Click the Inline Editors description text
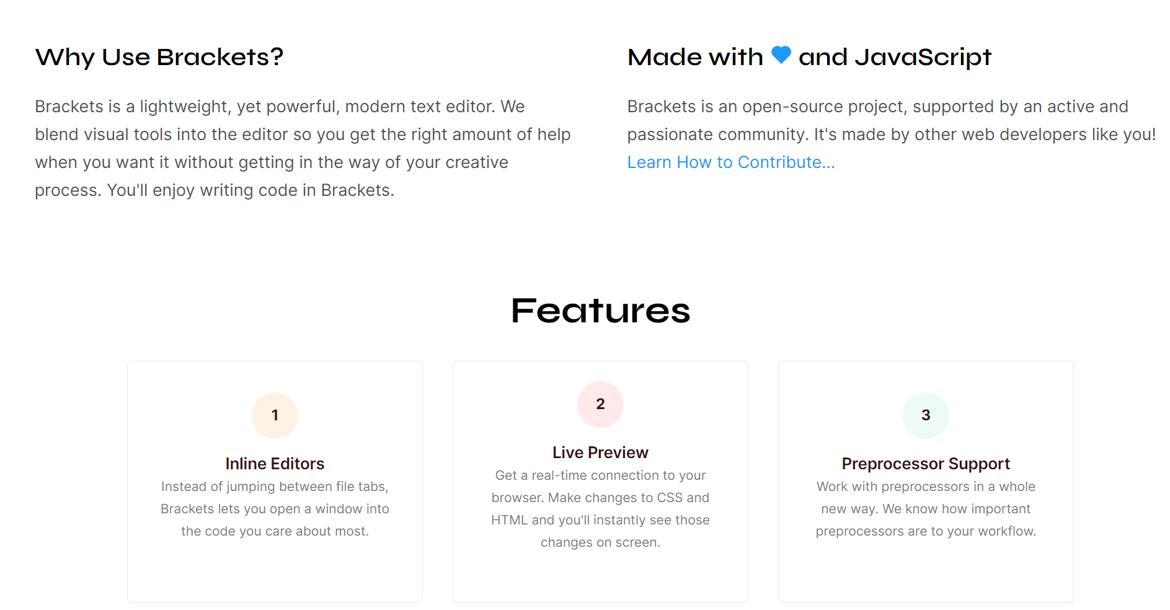This screenshot has height=610, width=1170. [275, 509]
